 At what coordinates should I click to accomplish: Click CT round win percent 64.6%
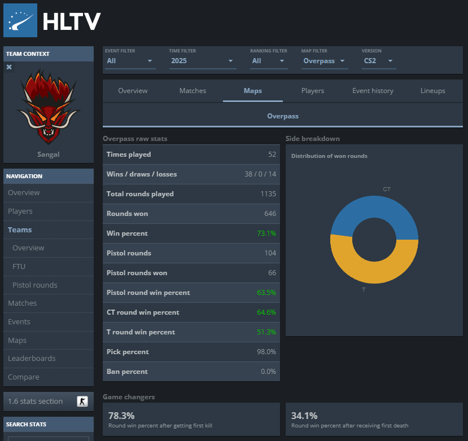266,312
